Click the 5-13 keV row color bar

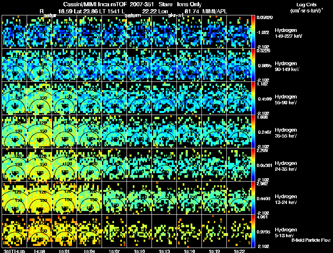(x=253, y=231)
